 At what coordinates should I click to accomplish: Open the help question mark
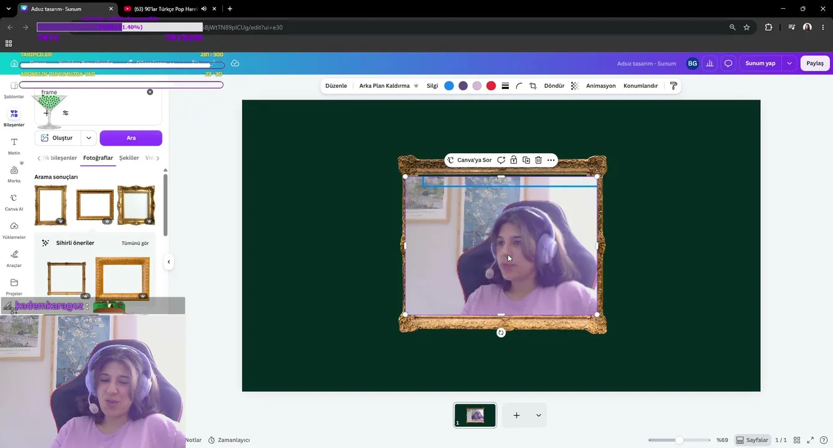pos(823,440)
